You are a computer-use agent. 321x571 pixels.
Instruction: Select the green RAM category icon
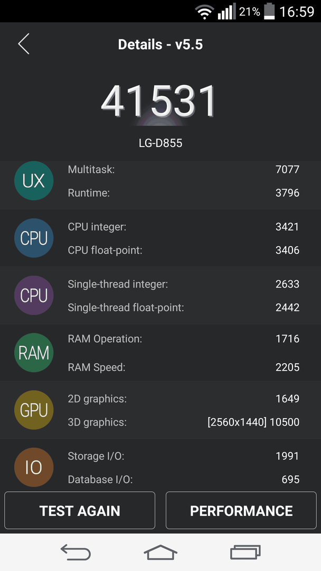click(34, 353)
